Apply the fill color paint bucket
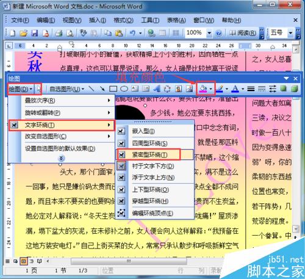The image size is (305, 279). 203,89
